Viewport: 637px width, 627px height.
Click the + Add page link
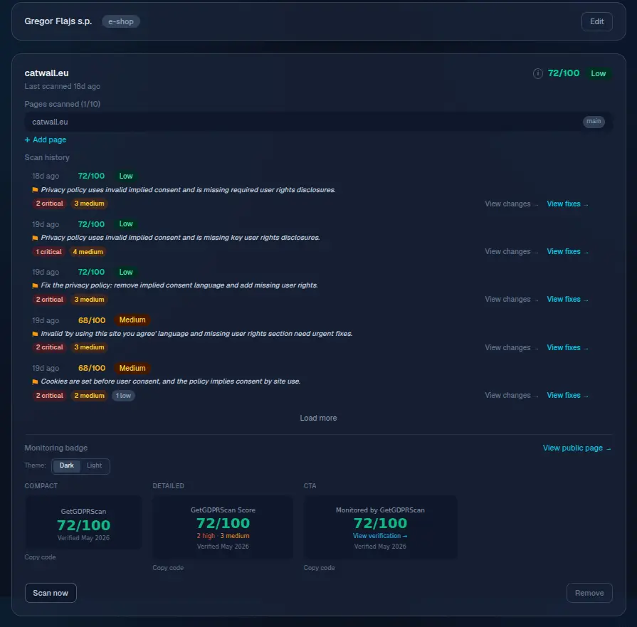point(46,139)
